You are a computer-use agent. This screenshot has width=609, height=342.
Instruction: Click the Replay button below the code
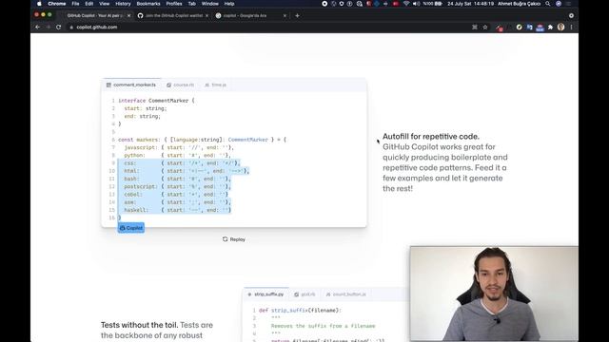[234, 239]
